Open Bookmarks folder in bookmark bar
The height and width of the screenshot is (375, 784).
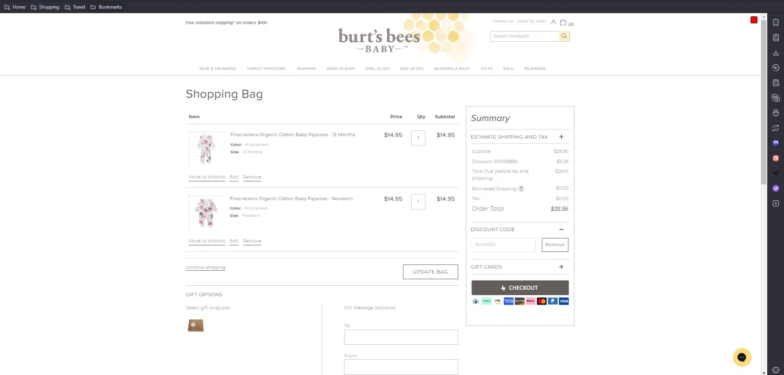(106, 7)
